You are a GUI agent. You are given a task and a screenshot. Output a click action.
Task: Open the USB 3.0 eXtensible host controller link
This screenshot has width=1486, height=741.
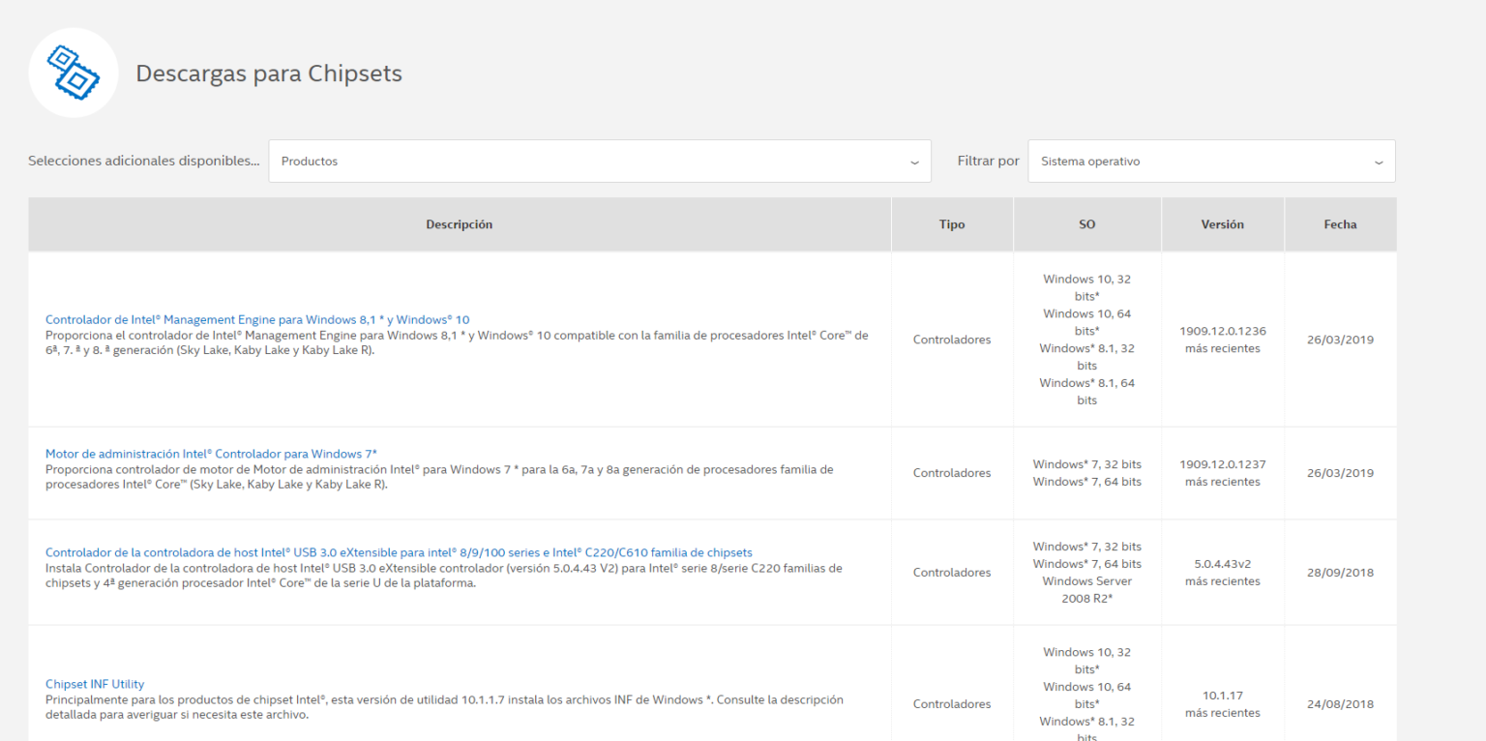click(399, 553)
